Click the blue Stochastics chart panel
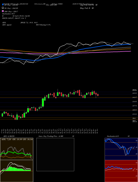 point(121,149)
